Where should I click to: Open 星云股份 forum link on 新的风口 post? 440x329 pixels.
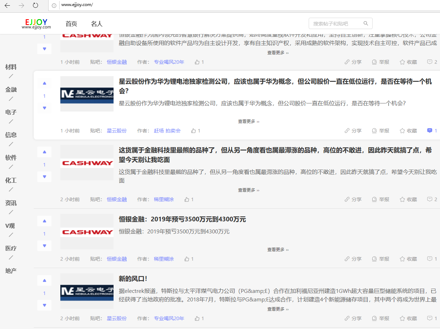tap(117, 318)
